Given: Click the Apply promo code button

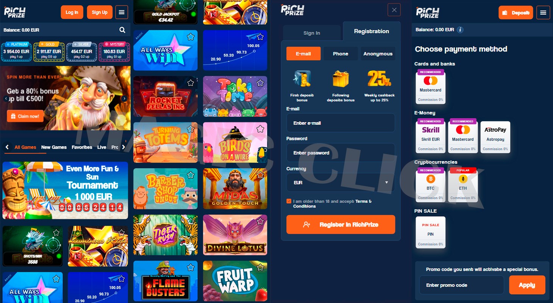Looking at the screenshot, I should click(x=527, y=285).
